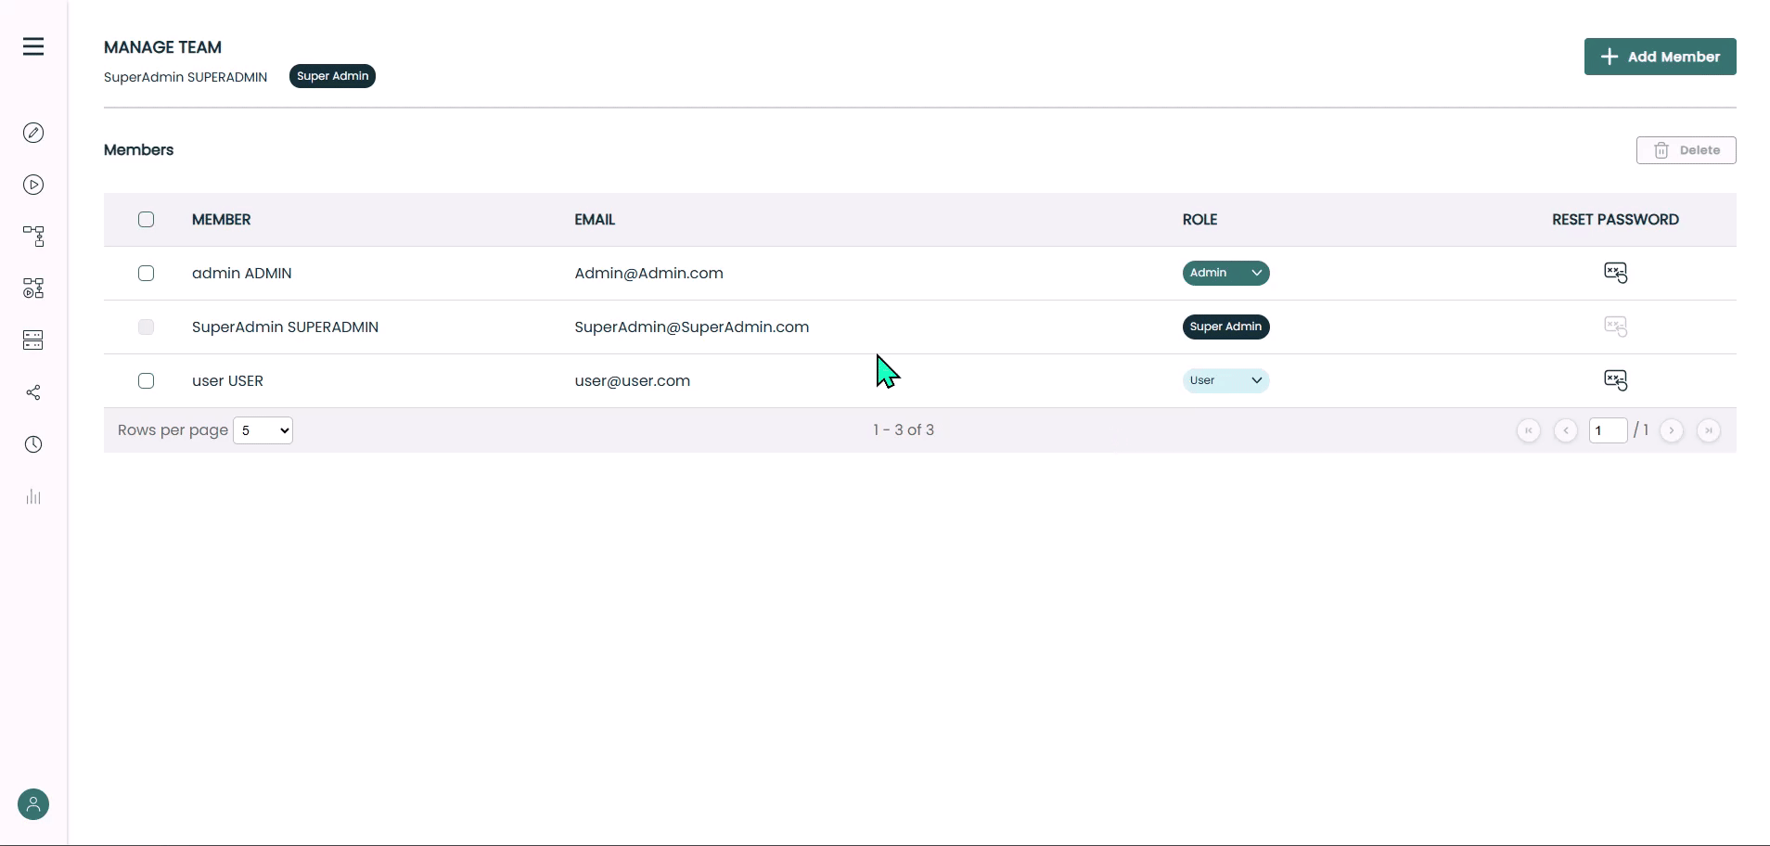Open the Admin role dropdown
The width and height of the screenshot is (1770, 846).
1225,273
